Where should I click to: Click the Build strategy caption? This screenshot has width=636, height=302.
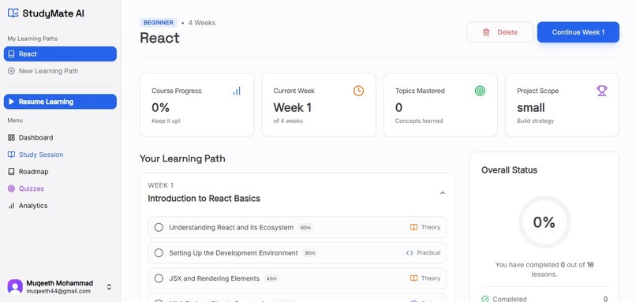(x=536, y=121)
